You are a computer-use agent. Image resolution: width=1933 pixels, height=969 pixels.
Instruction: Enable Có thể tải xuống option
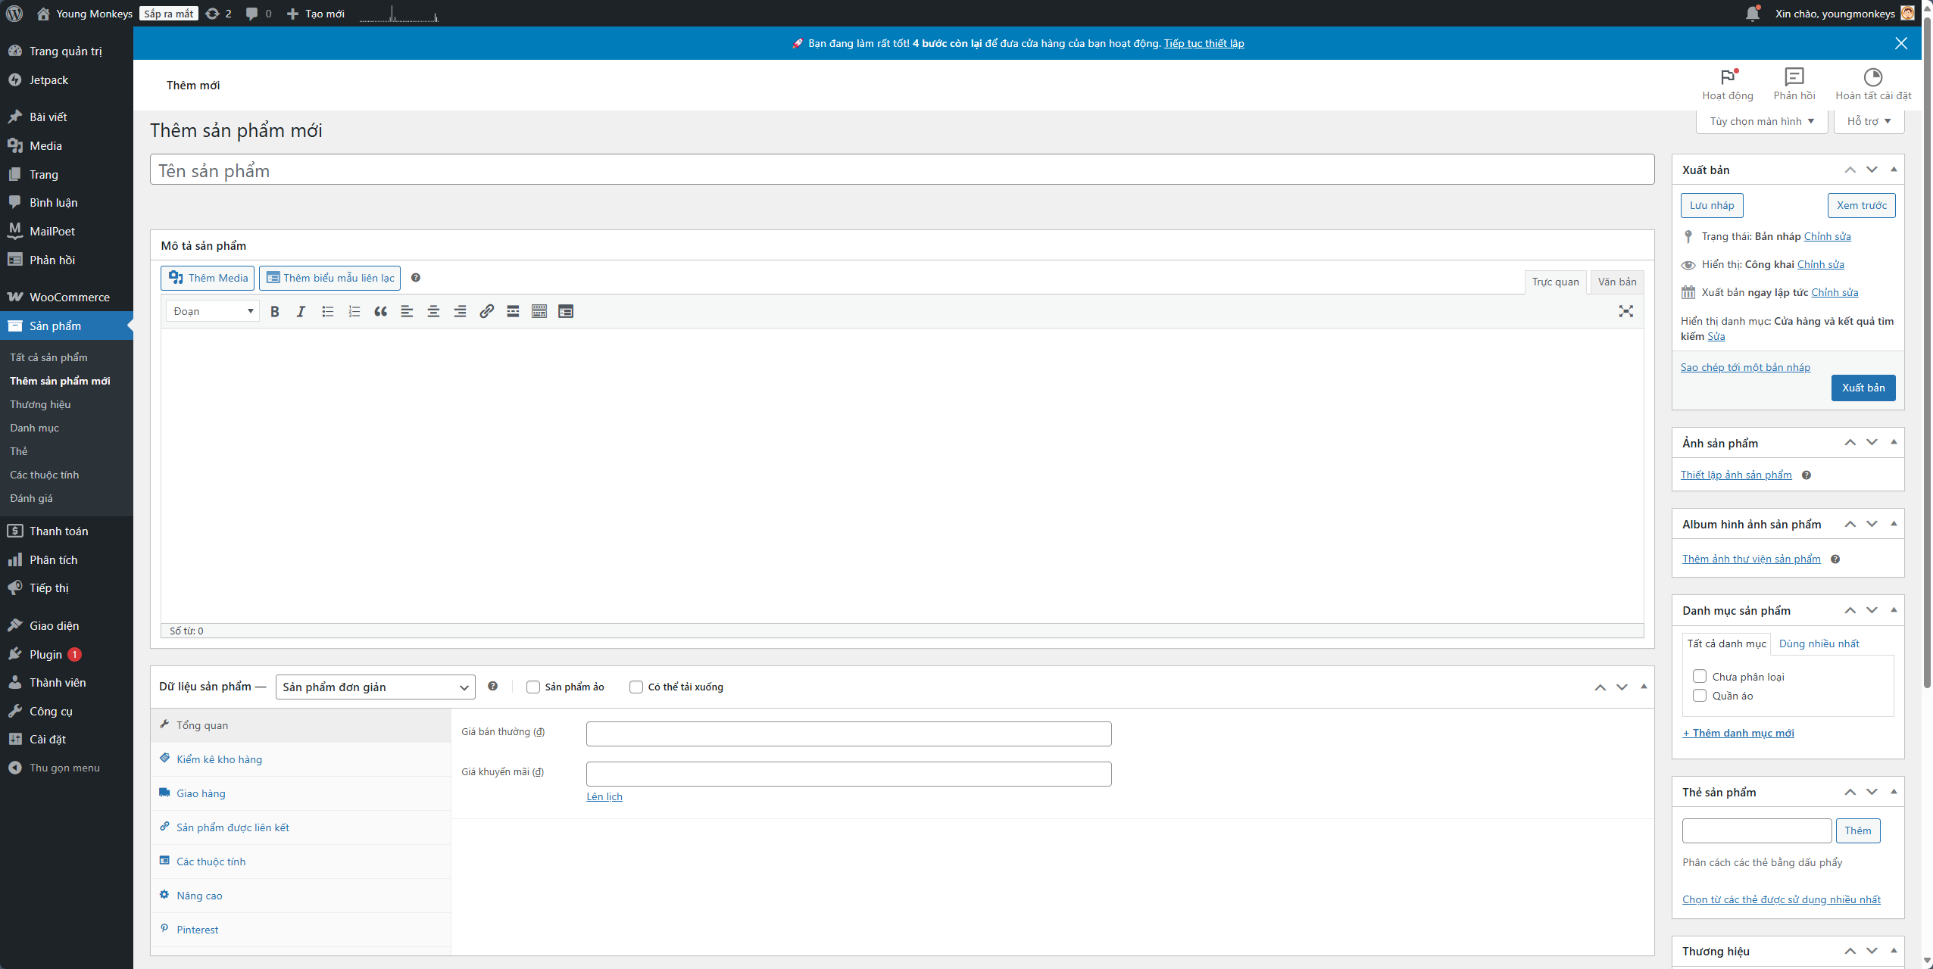pos(636,687)
